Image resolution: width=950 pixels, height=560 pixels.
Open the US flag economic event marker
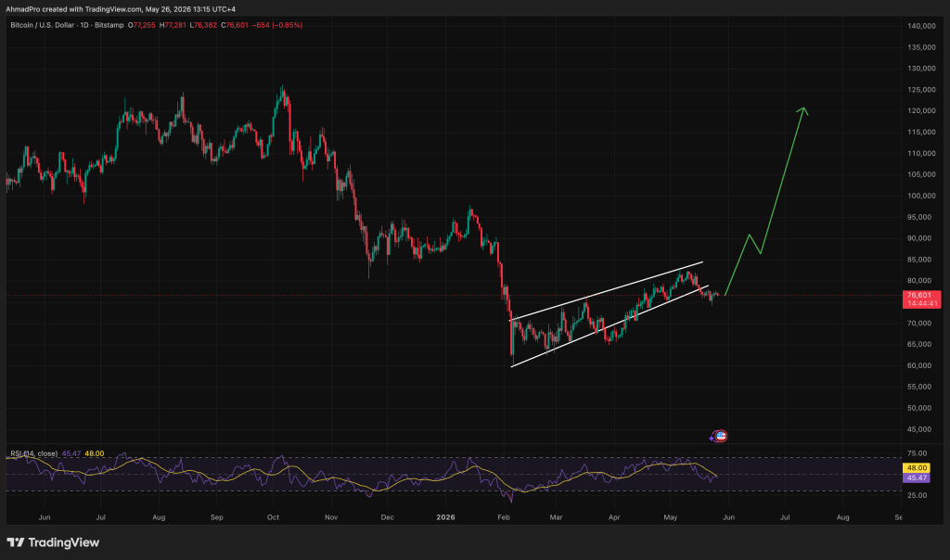click(720, 436)
